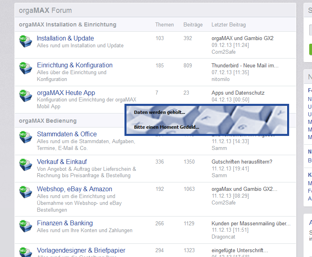Open latest post orgaMAX und Gambio GX2
The height and width of the screenshot is (257, 312).
[x=243, y=38]
